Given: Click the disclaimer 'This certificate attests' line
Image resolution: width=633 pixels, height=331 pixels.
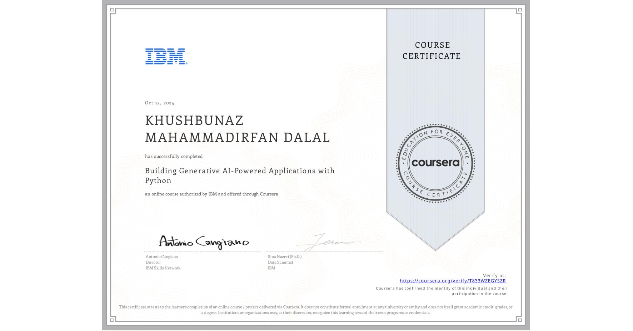Looking at the screenshot, I should [316, 307].
